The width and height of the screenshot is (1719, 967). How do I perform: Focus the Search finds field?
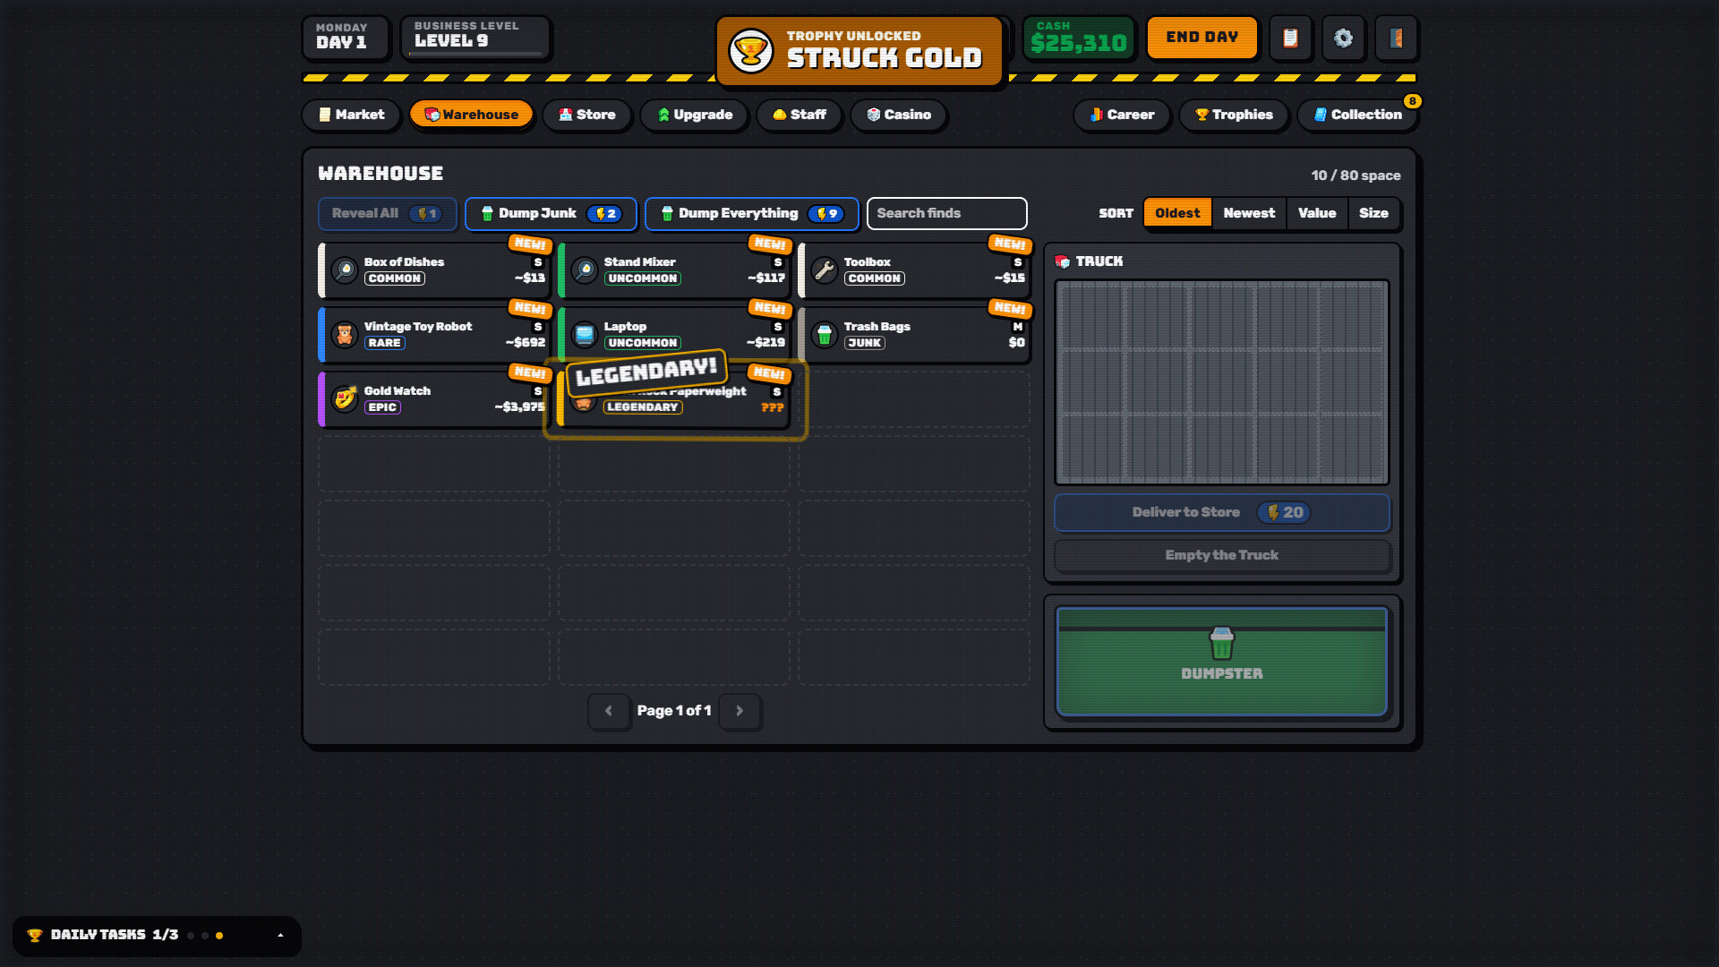click(x=946, y=214)
